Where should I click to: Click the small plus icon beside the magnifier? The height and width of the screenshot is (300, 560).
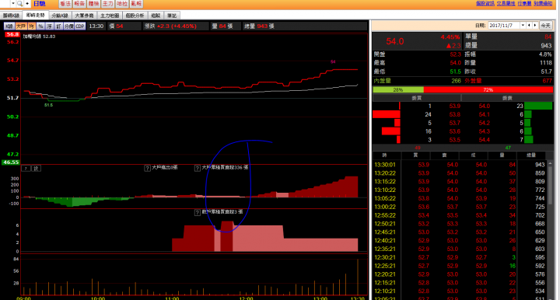coord(27,4)
